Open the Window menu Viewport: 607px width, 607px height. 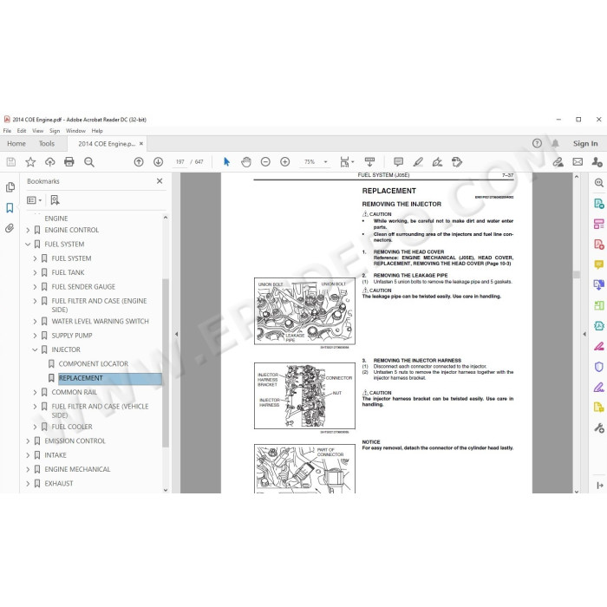[x=75, y=131]
